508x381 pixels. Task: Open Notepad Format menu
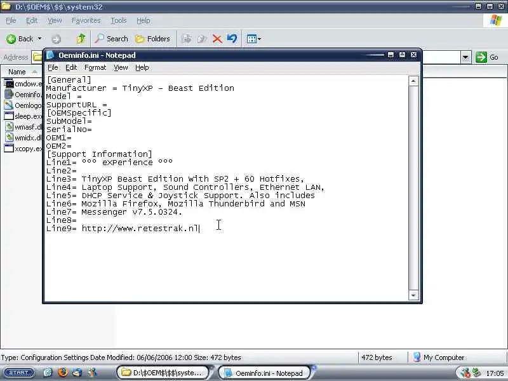pyautogui.click(x=95, y=67)
